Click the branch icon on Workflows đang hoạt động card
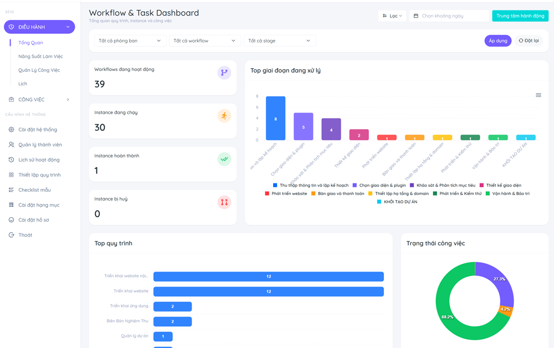Image resolution: width=554 pixels, height=348 pixels. 224,73
